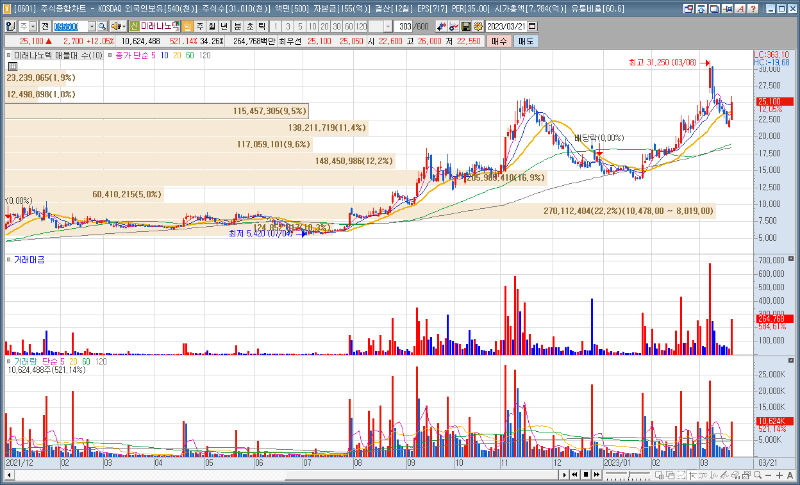
Task: Click the stock code input 095500
Action: pyautogui.click(x=70, y=26)
